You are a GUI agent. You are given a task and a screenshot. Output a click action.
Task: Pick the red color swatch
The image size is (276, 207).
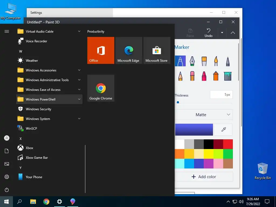coord(228,144)
